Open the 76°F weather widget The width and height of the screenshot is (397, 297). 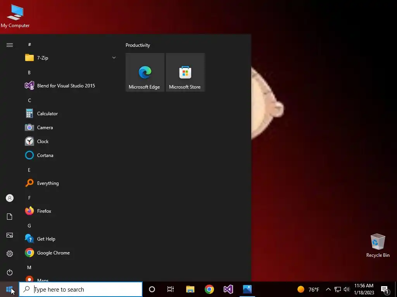tap(308, 289)
